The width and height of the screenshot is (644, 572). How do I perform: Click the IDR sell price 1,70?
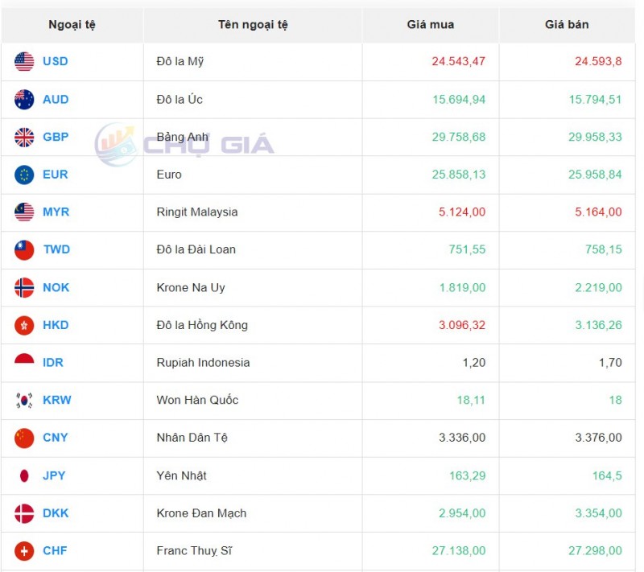610,362
